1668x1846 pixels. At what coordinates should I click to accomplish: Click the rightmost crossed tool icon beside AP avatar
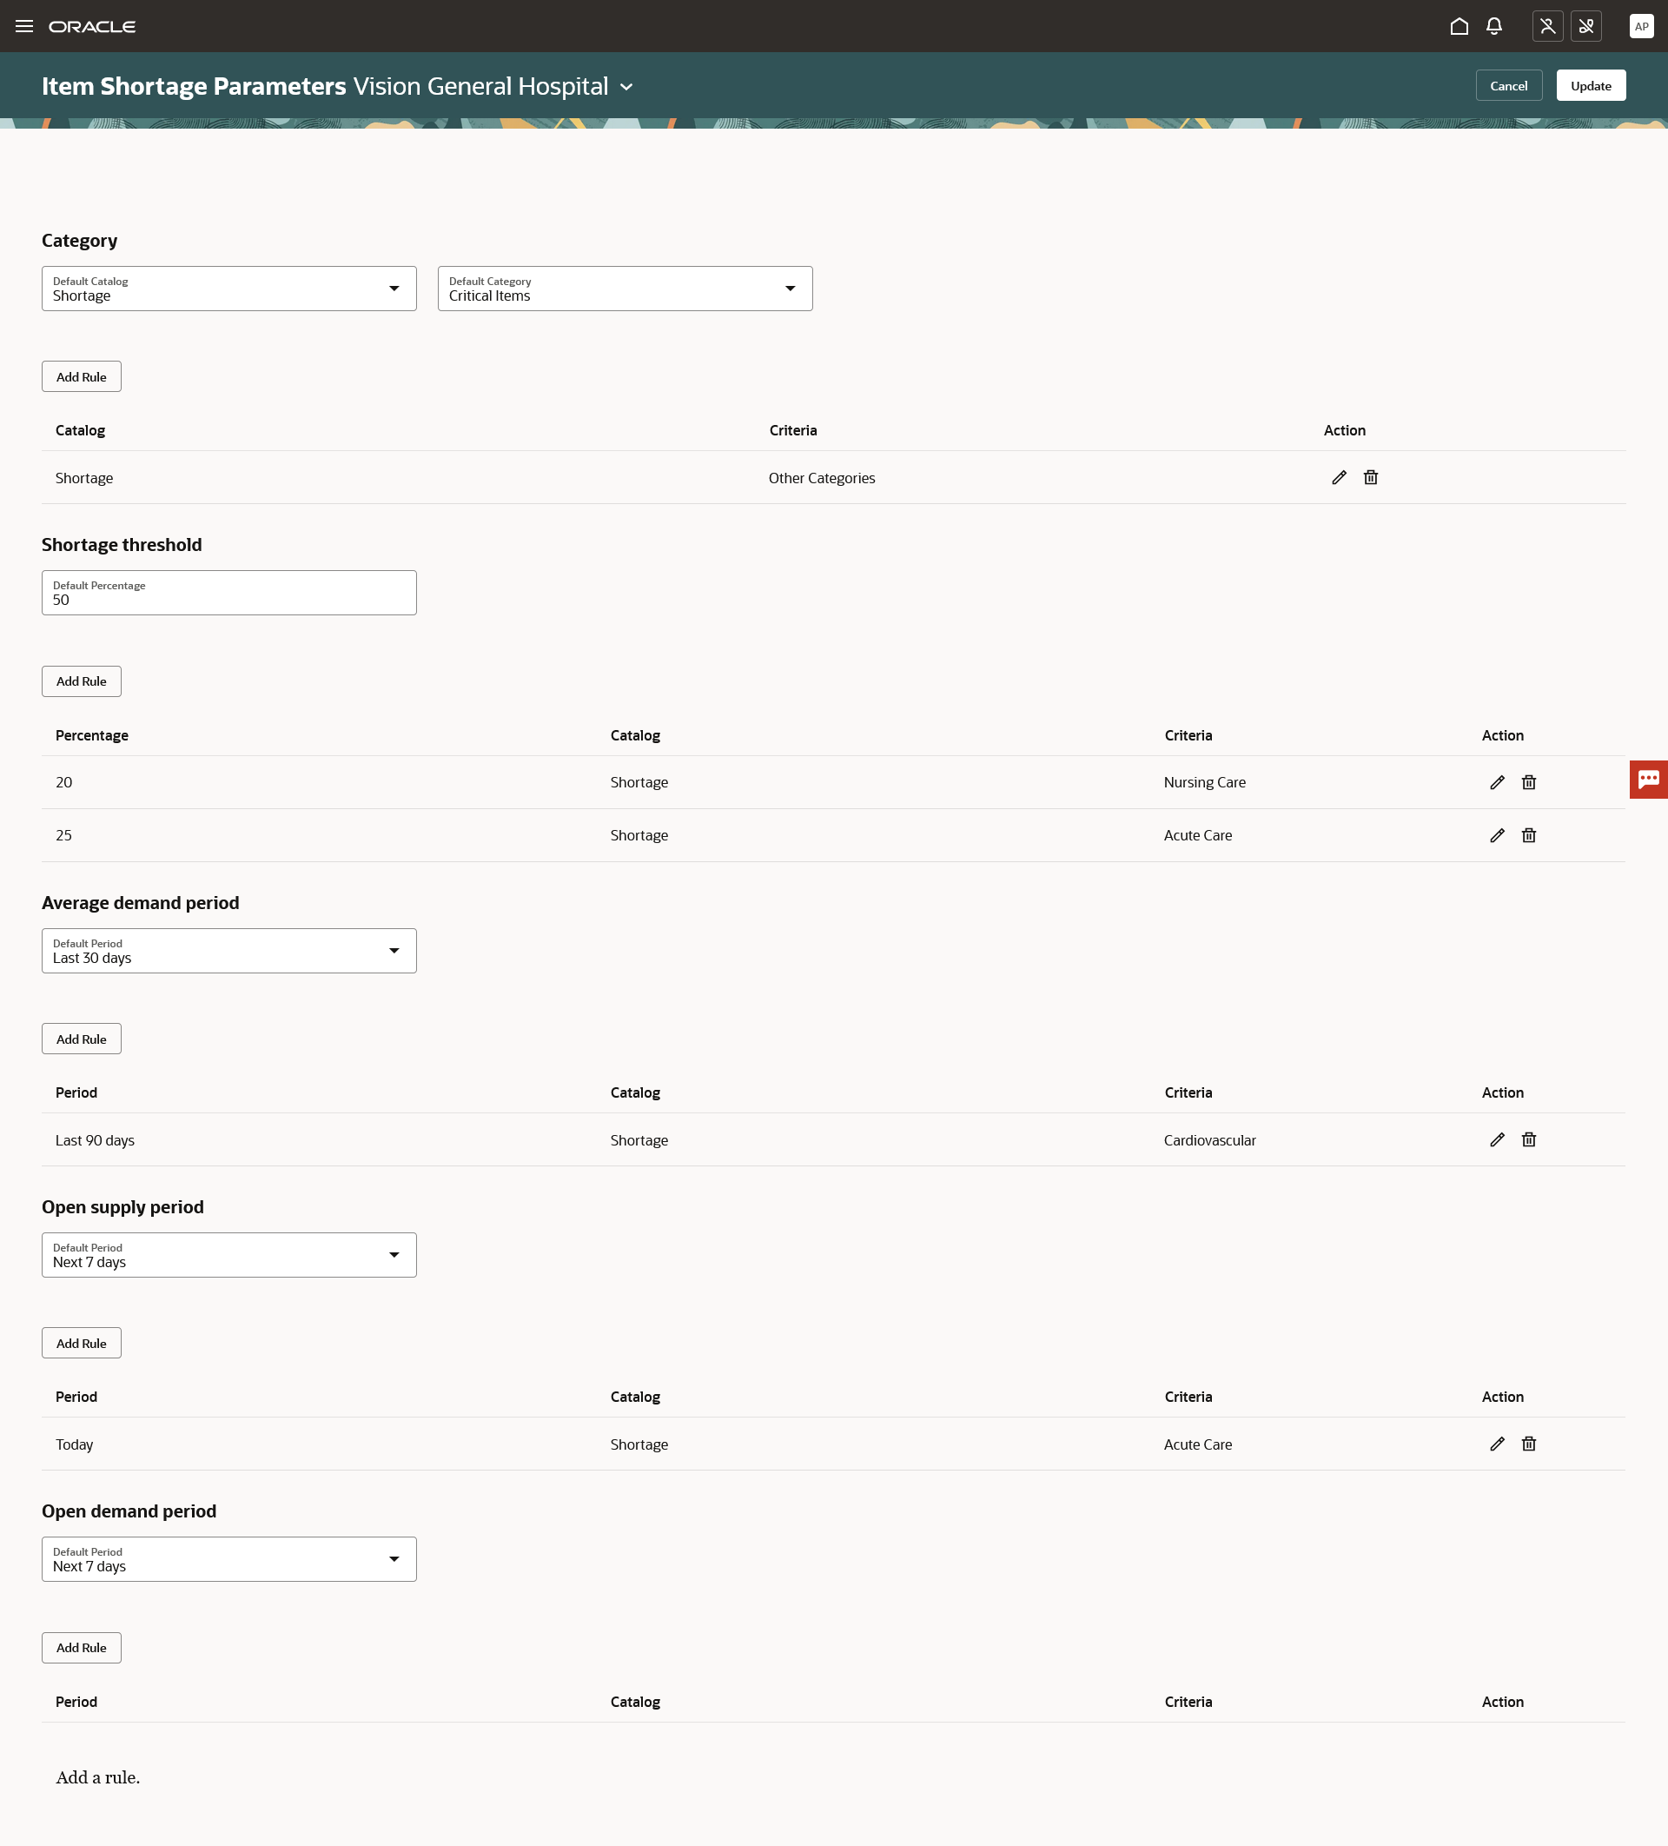[1586, 27]
